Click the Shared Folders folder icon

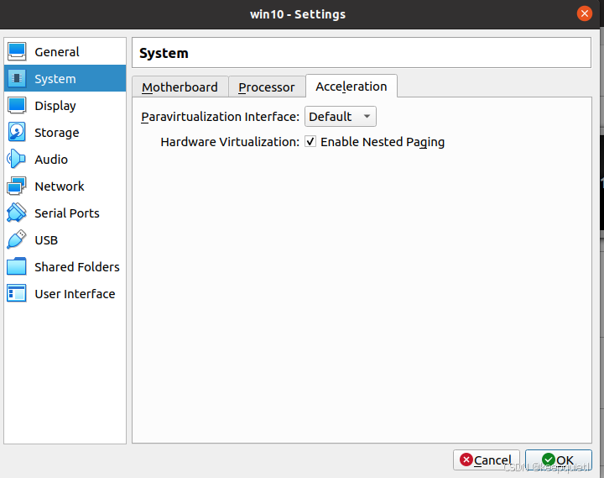click(17, 267)
